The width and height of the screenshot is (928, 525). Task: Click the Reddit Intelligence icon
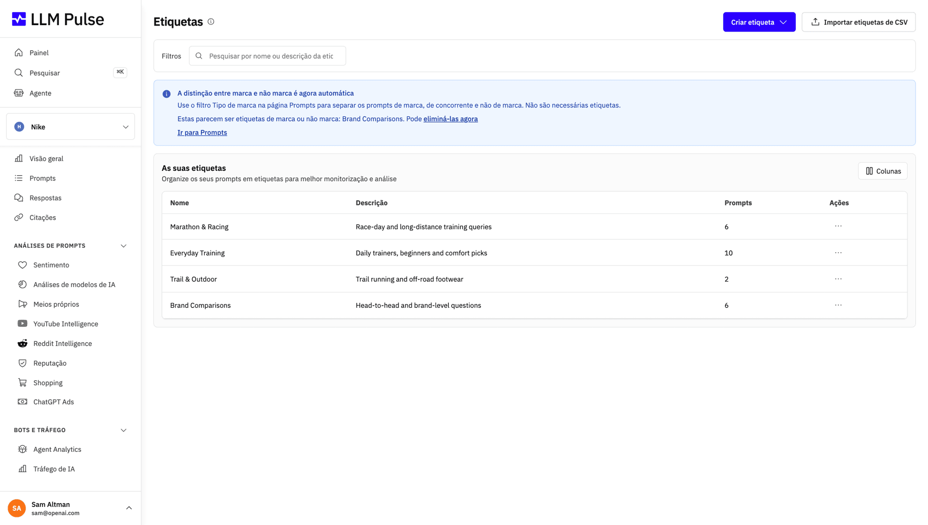pyautogui.click(x=22, y=343)
